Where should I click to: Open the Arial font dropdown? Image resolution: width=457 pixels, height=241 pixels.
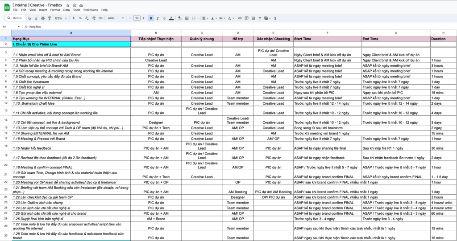pyautogui.click(x=115, y=18)
